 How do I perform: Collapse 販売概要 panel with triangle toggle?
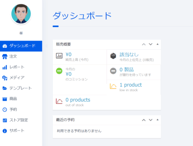pyautogui.click(x=157, y=44)
